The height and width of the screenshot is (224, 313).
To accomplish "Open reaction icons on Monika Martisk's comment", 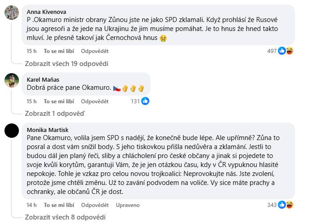I will tap(286, 205).
